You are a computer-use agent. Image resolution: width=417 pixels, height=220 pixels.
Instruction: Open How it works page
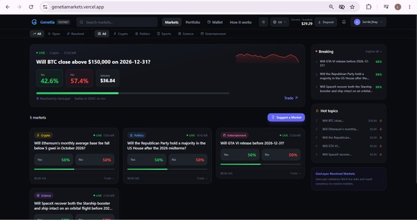pyautogui.click(x=240, y=22)
